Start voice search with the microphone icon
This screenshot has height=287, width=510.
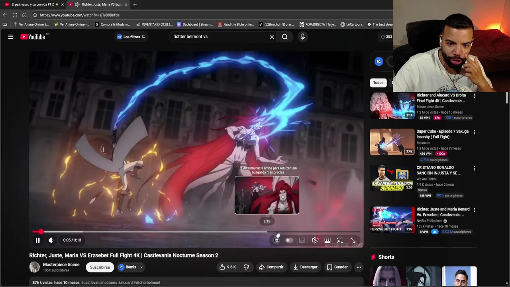[x=303, y=37]
